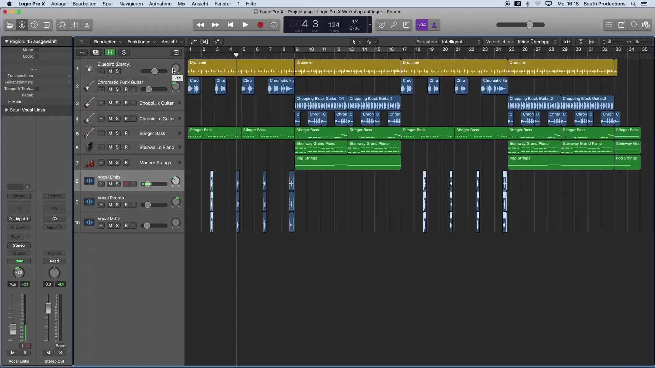Open the Loop Browser icon
655x368 pixels.
pyautogui.click(x=634, y=25)
